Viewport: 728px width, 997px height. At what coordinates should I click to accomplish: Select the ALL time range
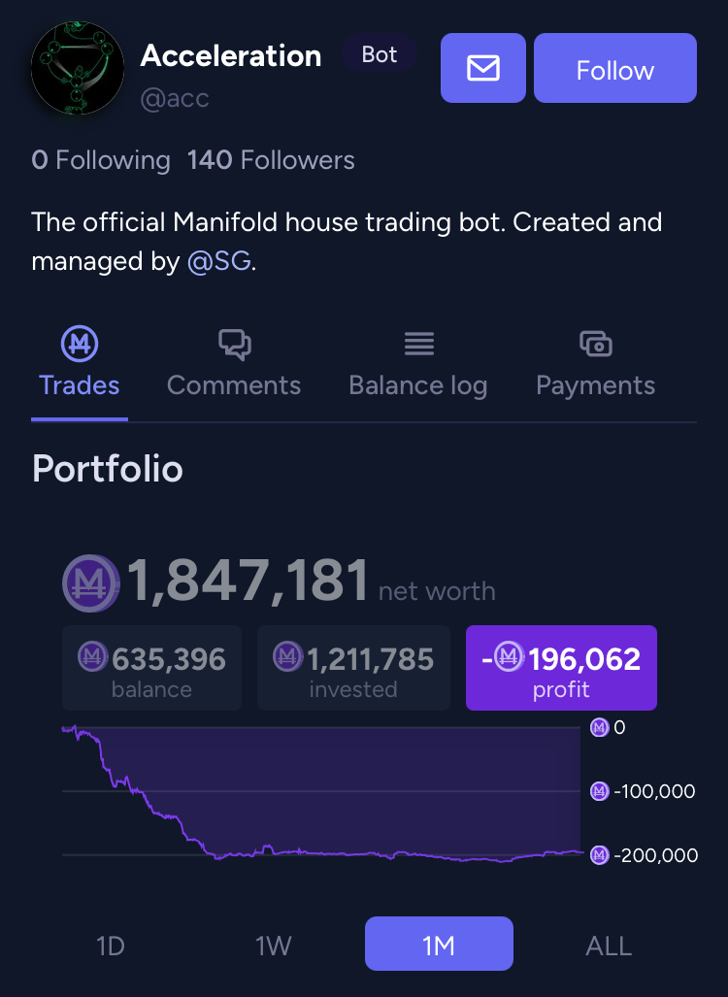(x=609, y=946)
